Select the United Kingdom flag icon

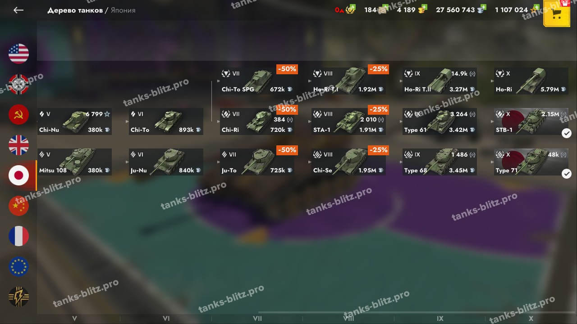pos(18,145)
